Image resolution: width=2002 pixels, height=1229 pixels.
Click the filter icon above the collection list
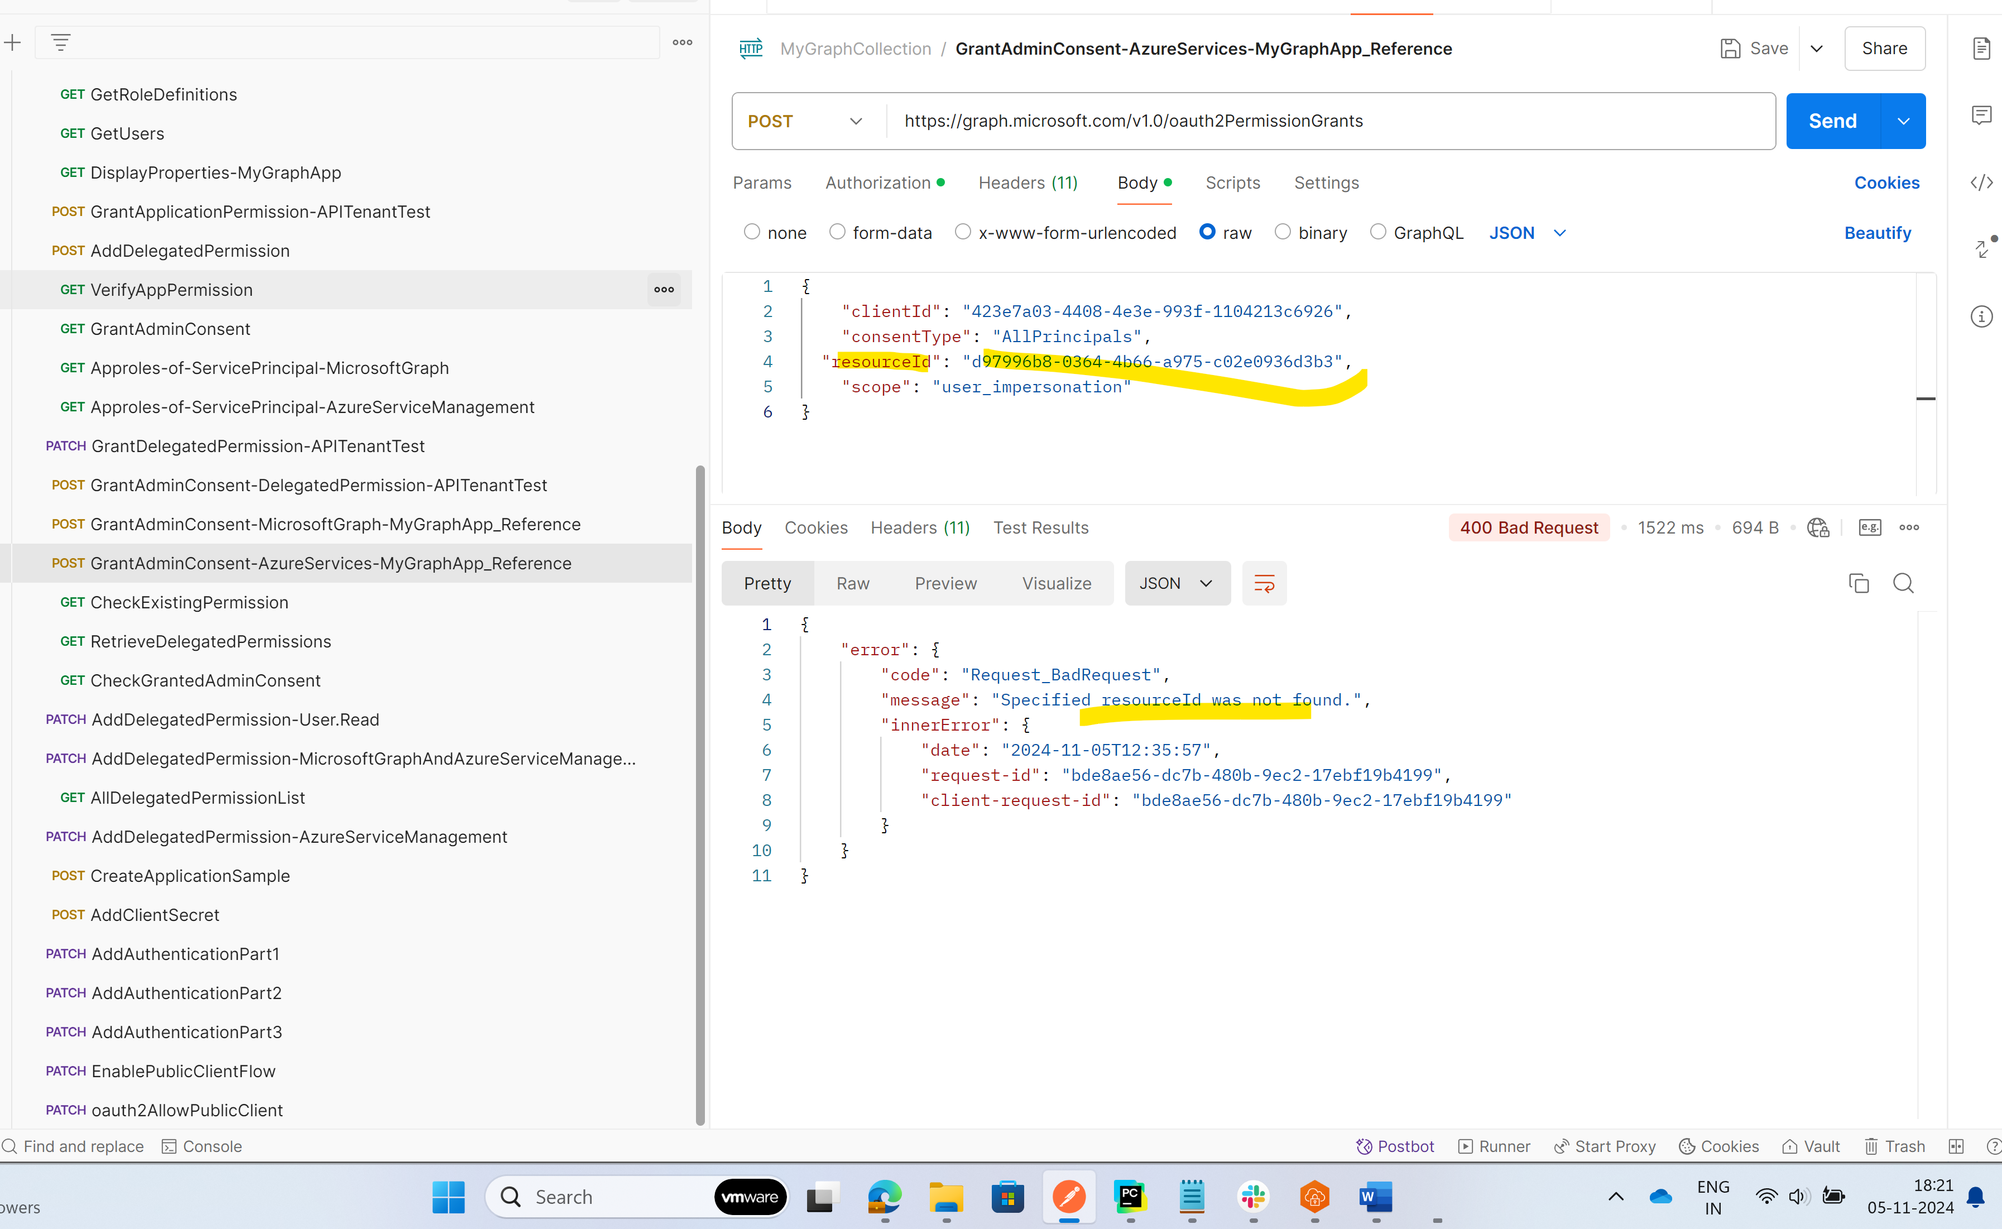[x=61, y=42]
